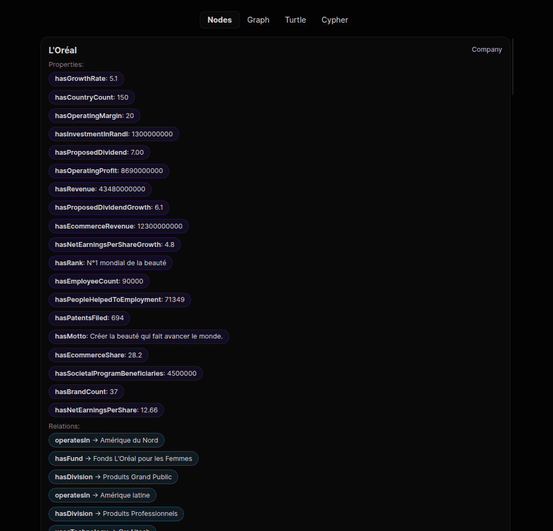Click the hasMotto property pill
Screen dimensions: 553x531
[x=139, y=336]
